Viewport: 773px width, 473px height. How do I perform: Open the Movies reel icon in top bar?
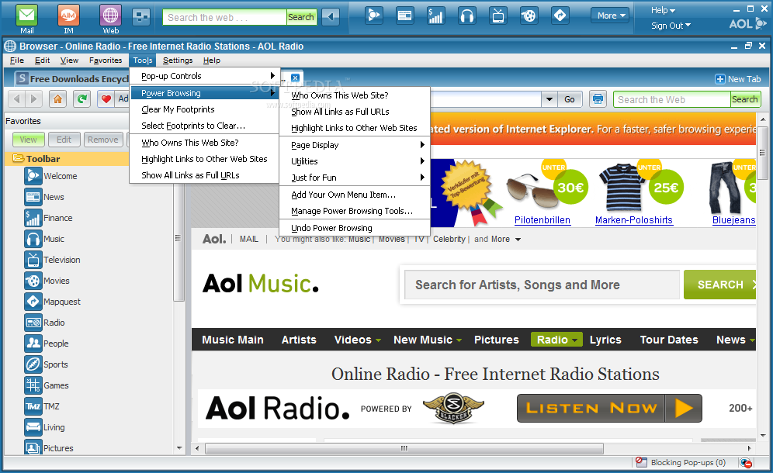(529, 16)
